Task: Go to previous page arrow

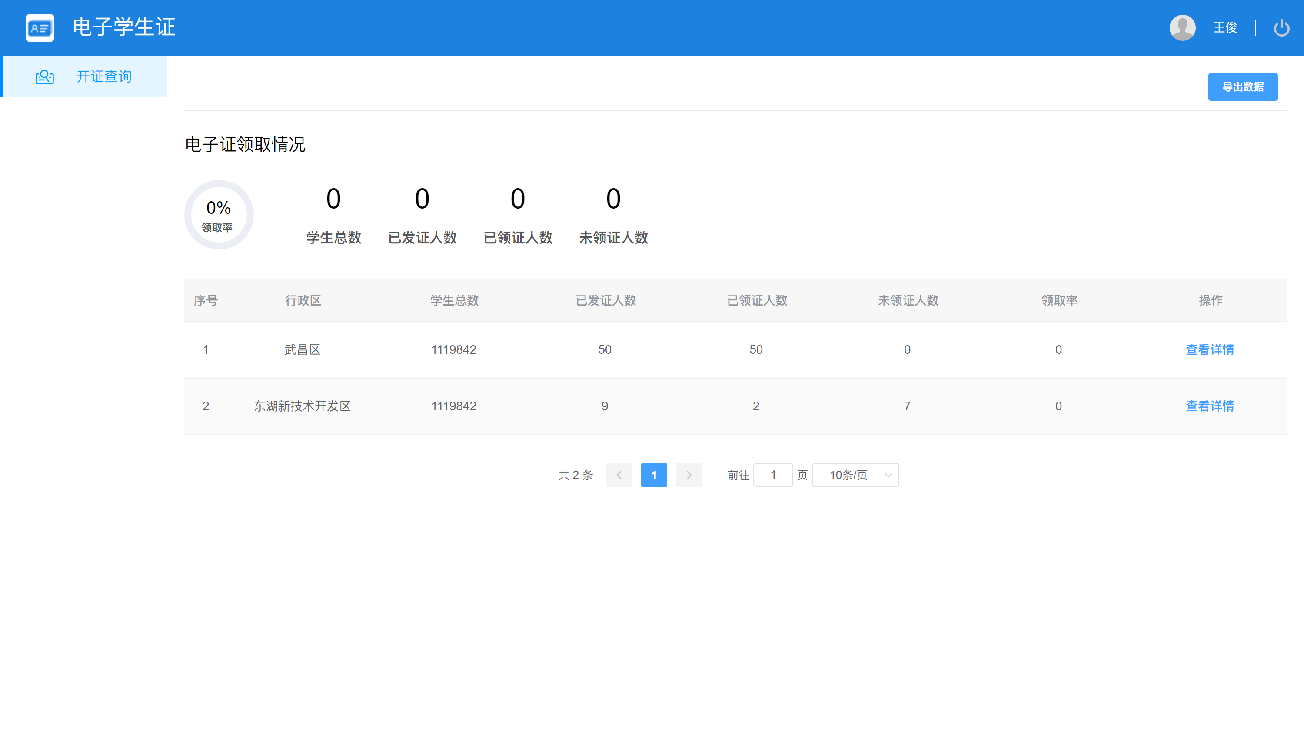Action: pos(619,475)
